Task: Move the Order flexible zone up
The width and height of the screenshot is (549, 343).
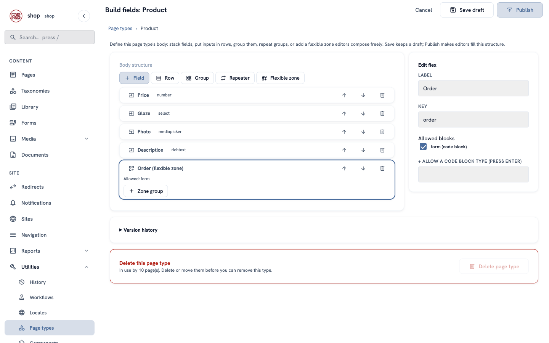Action: click(344, 168)
